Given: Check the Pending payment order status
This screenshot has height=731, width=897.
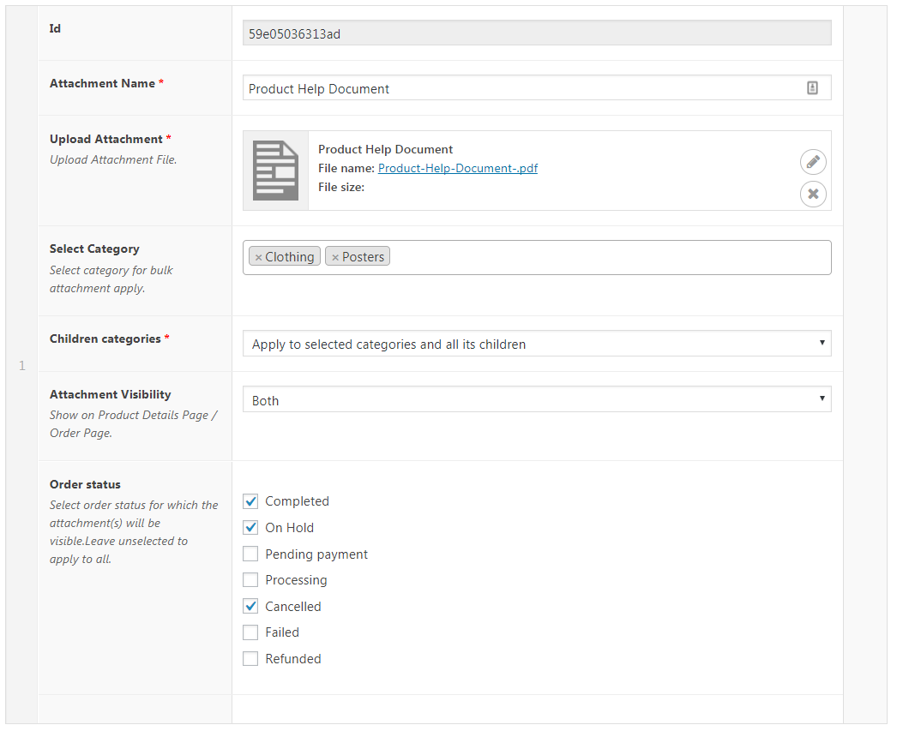Looking at the screenshot, I should coord(250,554).
